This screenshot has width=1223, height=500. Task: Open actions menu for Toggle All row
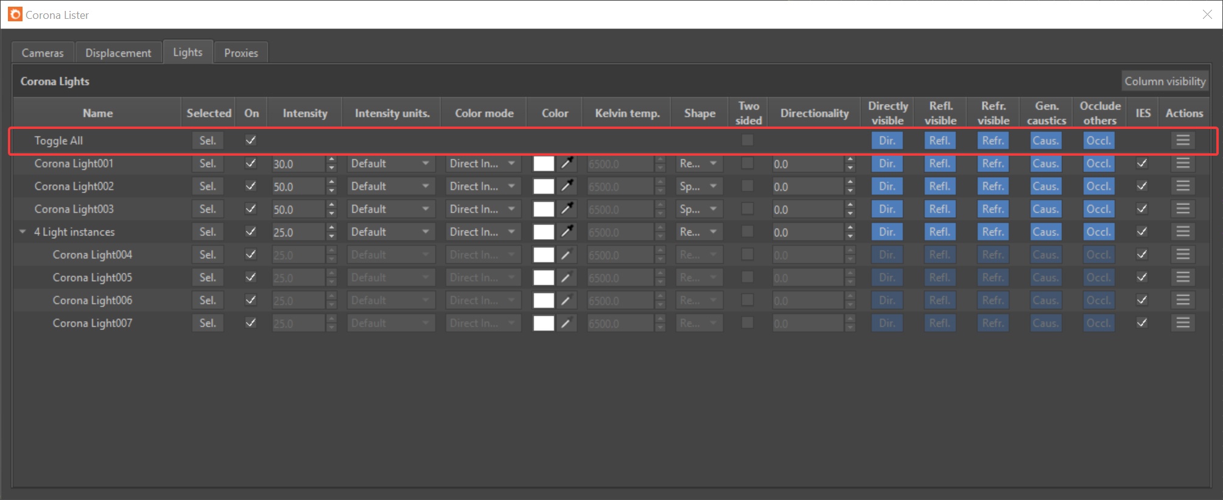pos(1183,141)
